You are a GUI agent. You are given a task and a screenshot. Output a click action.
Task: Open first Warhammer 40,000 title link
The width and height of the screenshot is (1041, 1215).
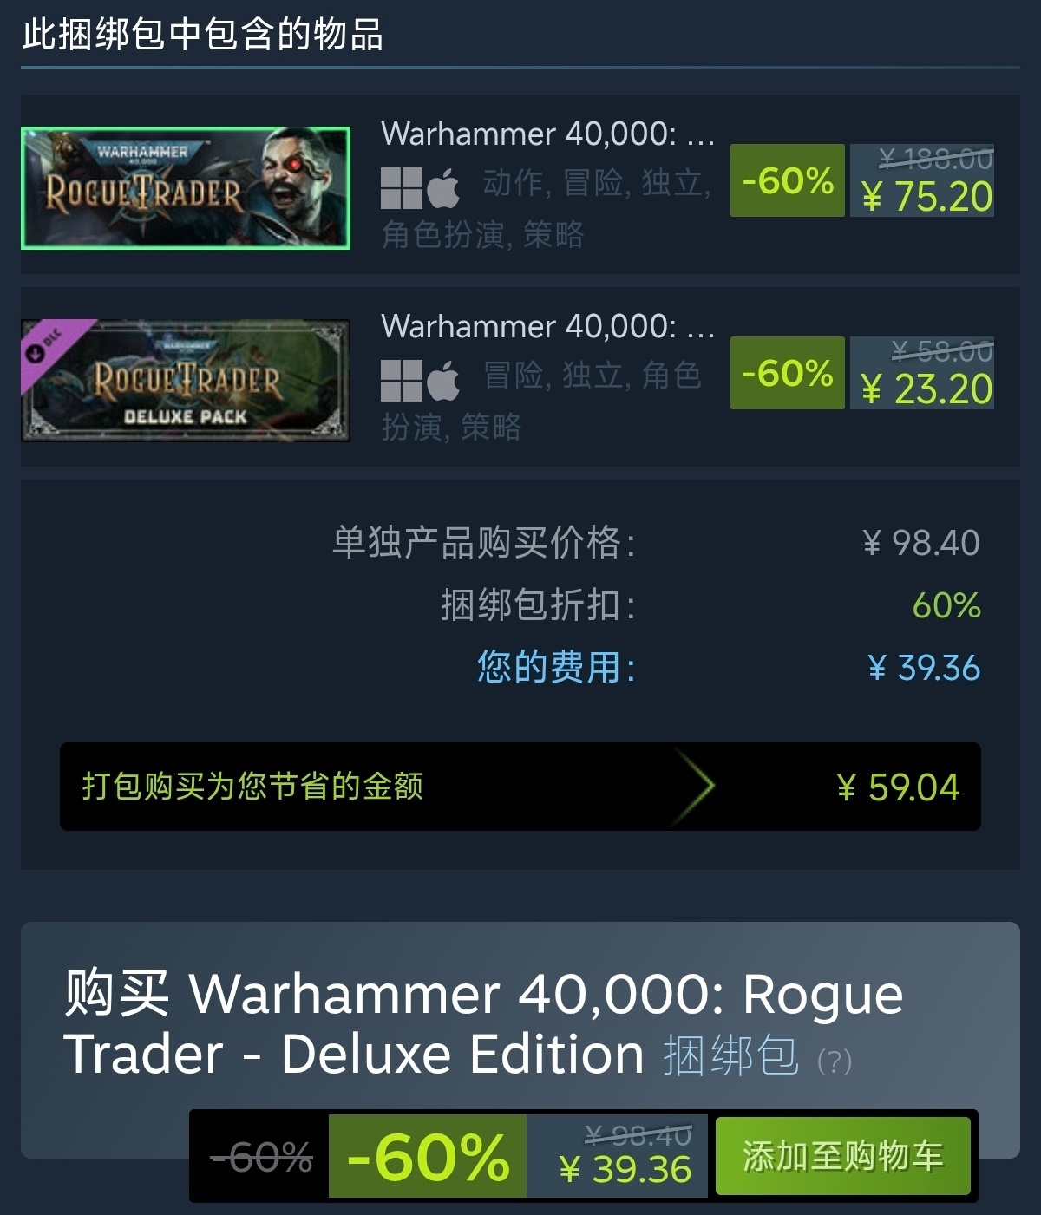[x=547, y=134]
